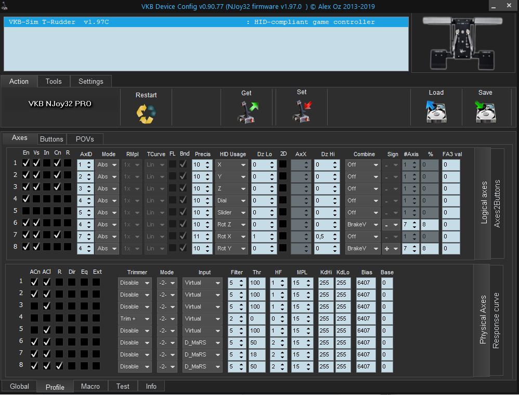Minimize the VKB Device Config window
The image size is (519, 395).
tap(494, 6)
